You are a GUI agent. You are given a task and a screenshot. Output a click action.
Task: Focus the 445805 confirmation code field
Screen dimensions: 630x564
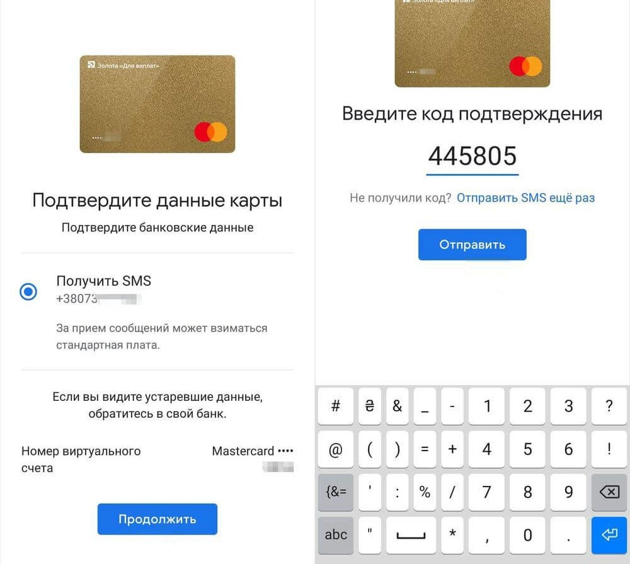click(x=472, y=157)
